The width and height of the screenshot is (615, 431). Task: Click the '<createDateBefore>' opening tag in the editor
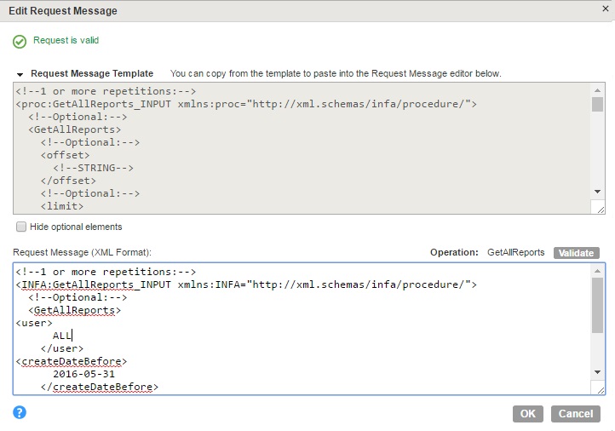[72, 362]
